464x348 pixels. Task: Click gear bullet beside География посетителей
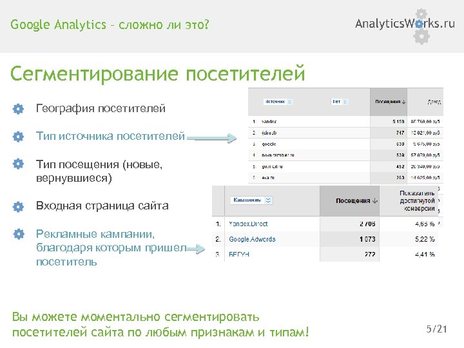(x=18, y=109)
